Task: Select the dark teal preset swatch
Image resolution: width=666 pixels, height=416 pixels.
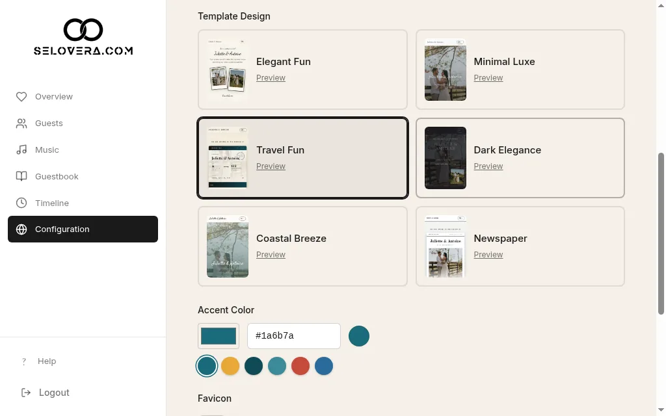Action: (254, 366)
